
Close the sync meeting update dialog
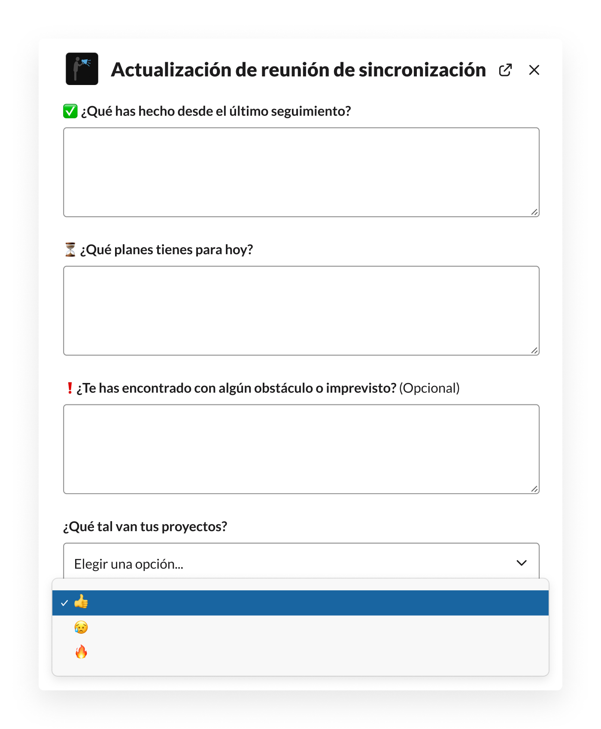point(534,70)
